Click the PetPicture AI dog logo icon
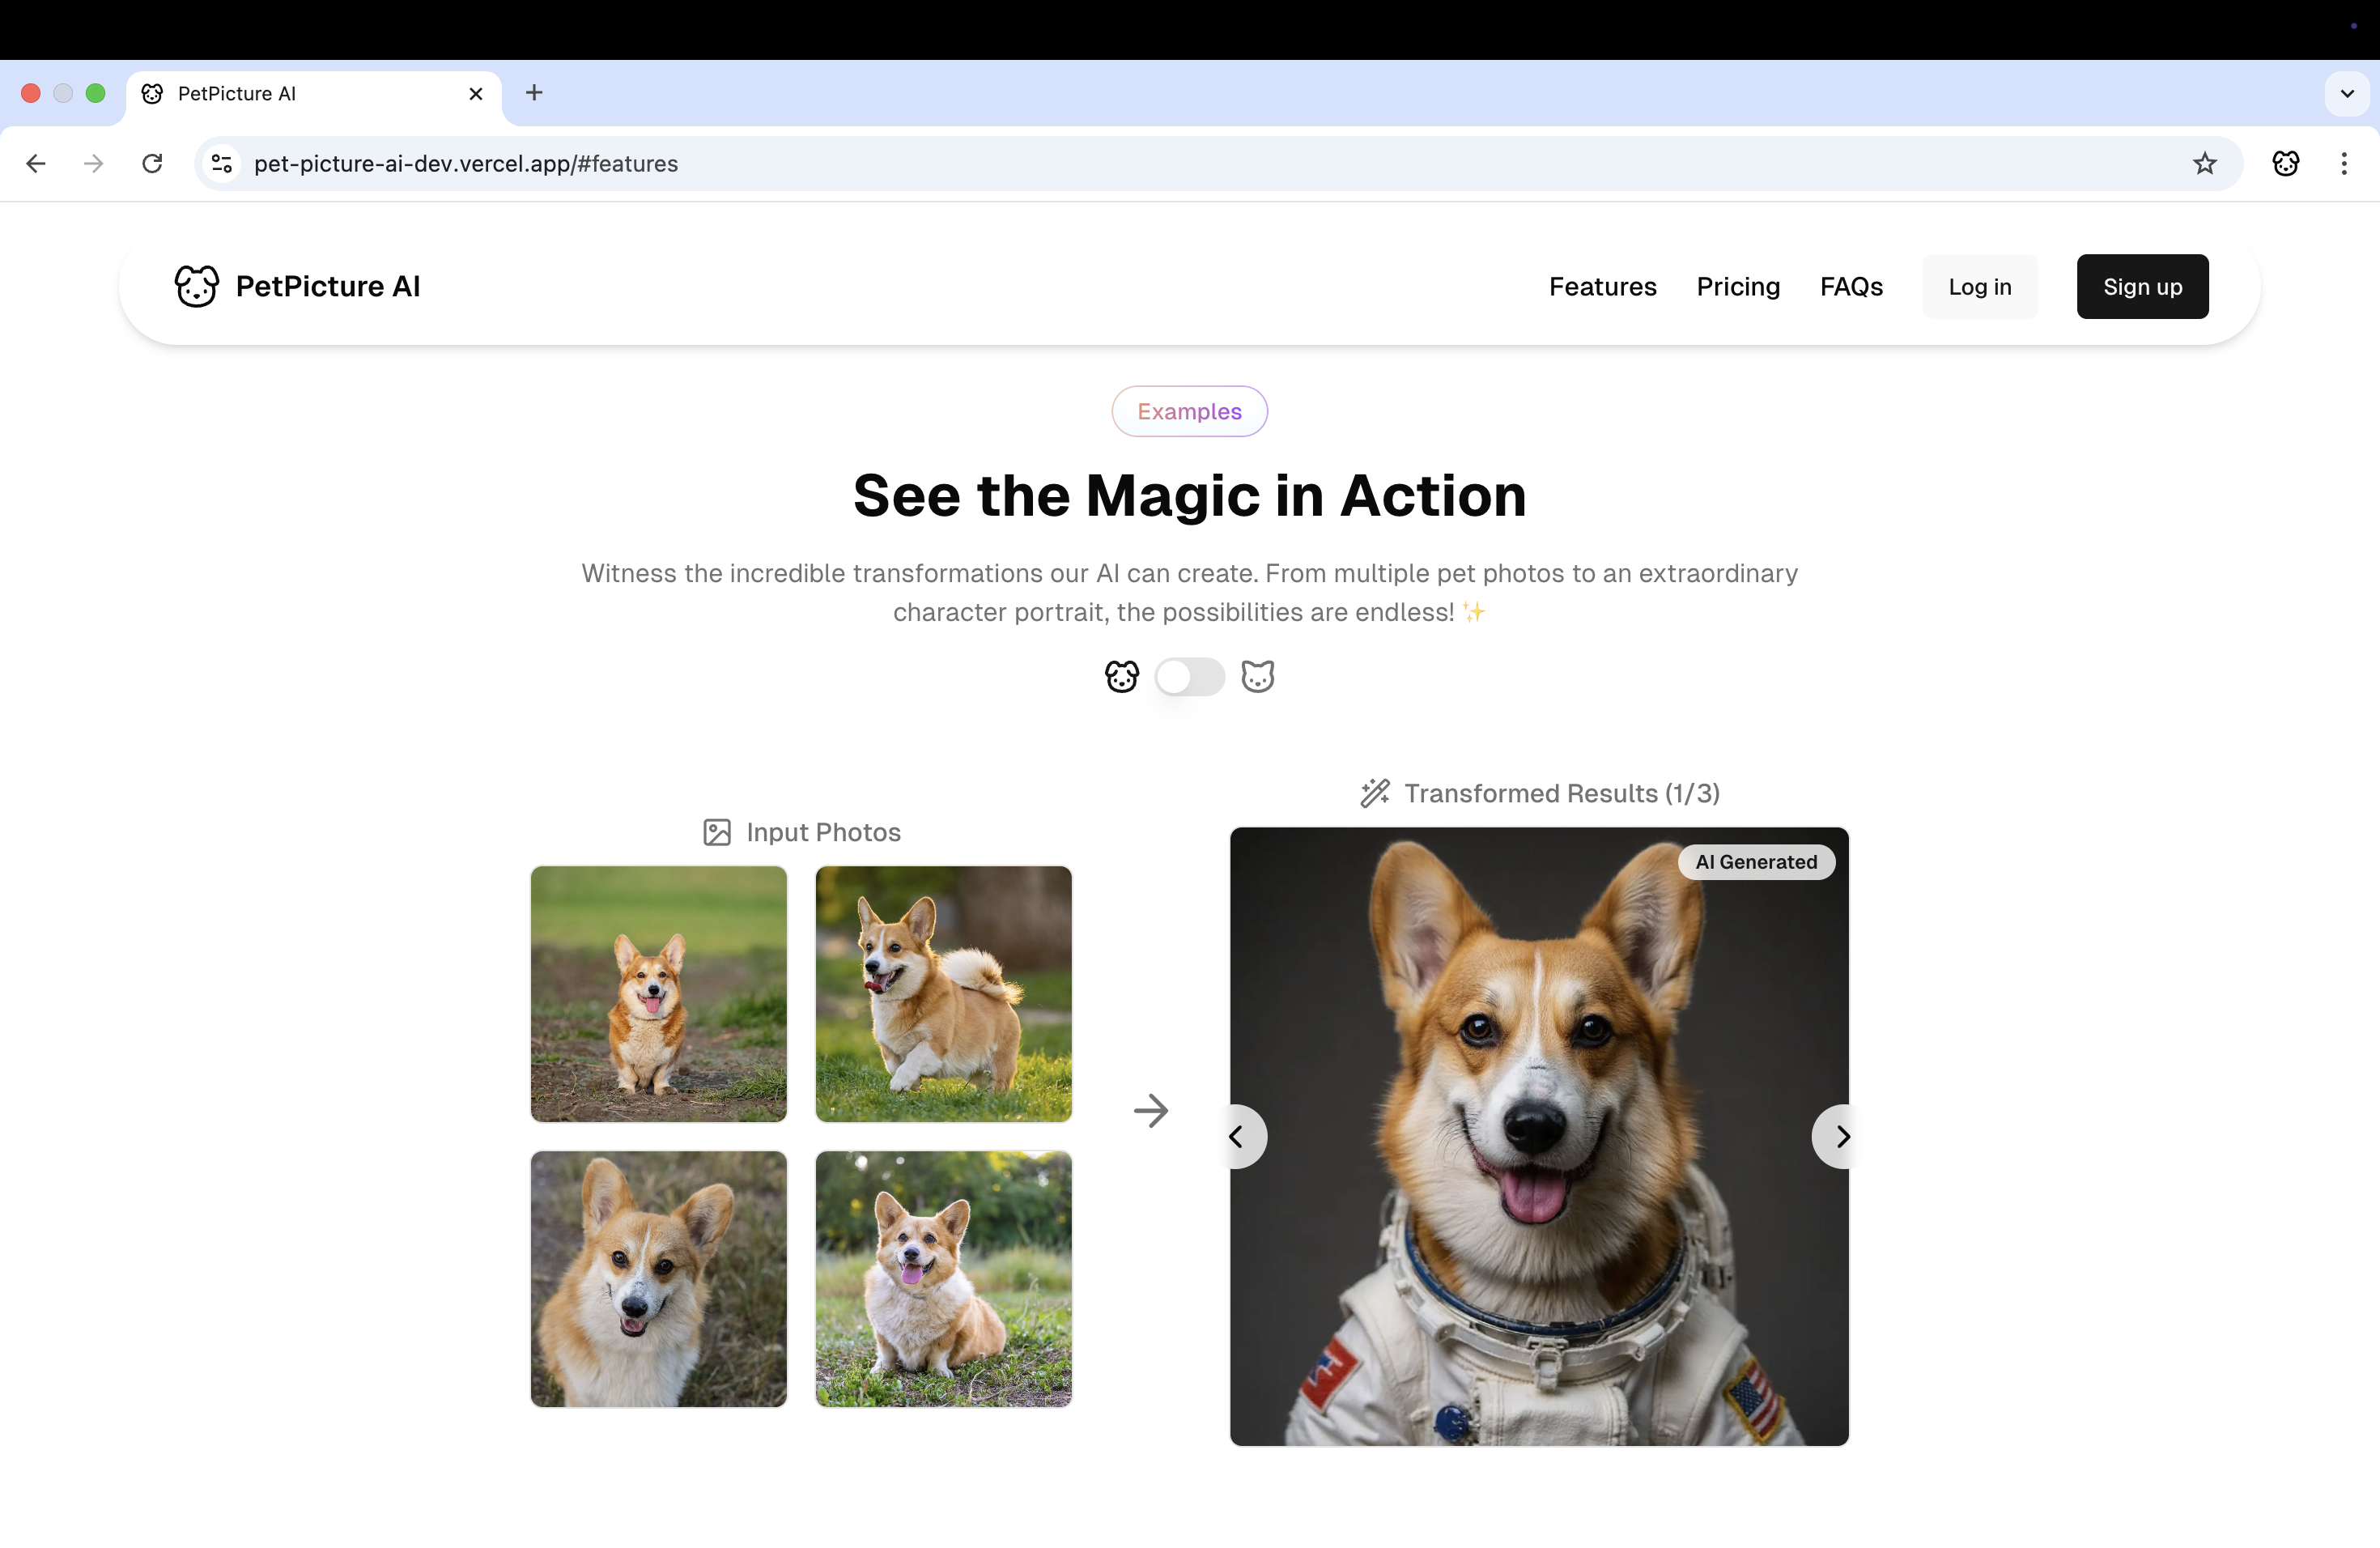 pos(196,286)
